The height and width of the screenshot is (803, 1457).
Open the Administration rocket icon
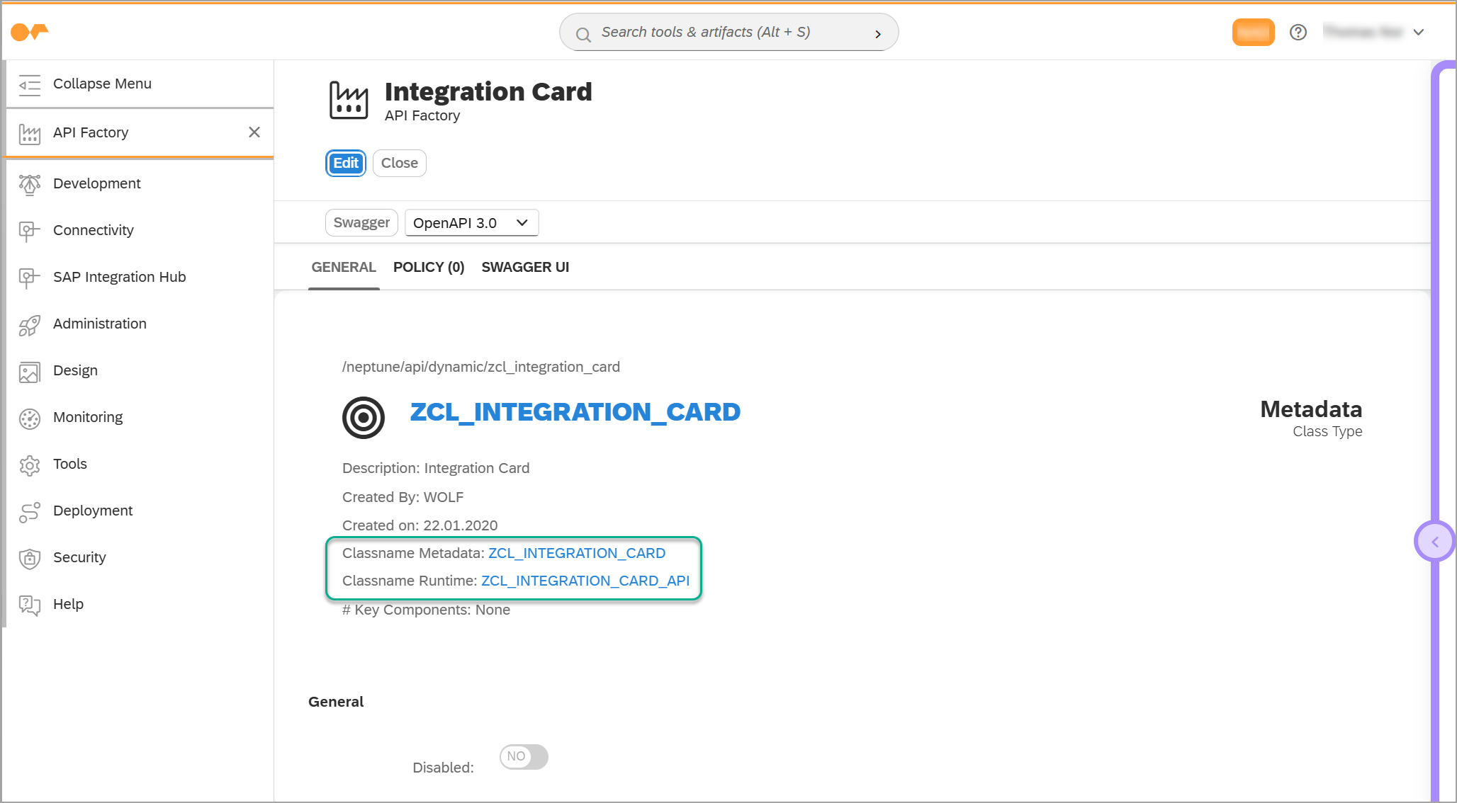(x=29, y=324)
